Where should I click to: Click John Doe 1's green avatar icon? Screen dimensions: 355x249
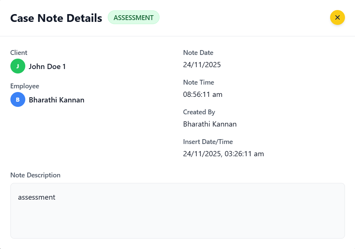pos(18,66)
